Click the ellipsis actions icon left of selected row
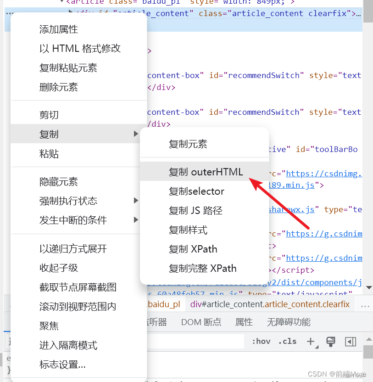The image size is (373, 382). click(x=10, y=13)
